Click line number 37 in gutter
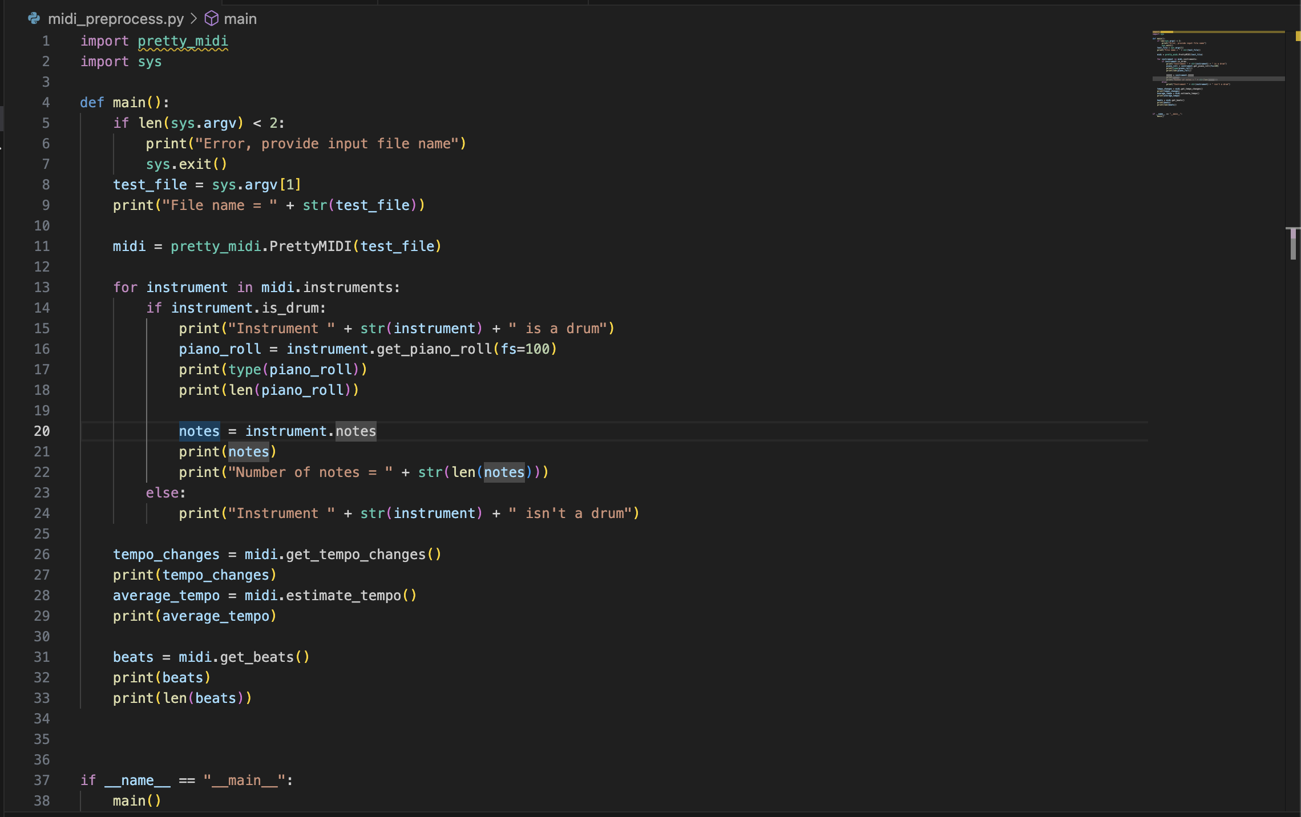Viewport: 1301px width, 817px height. (x=42, y=780)
